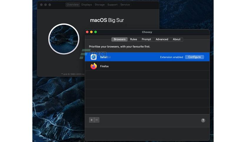The image size is (246, 142).
Task: Open help with the question mark button
Action: tap(203, 120)
